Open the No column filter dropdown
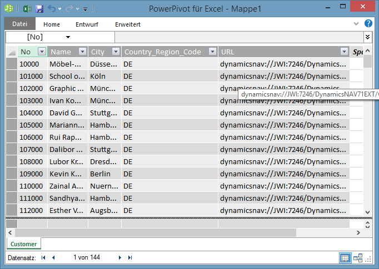The width and height of the screenshot is (379, 269). click(42, 52)
